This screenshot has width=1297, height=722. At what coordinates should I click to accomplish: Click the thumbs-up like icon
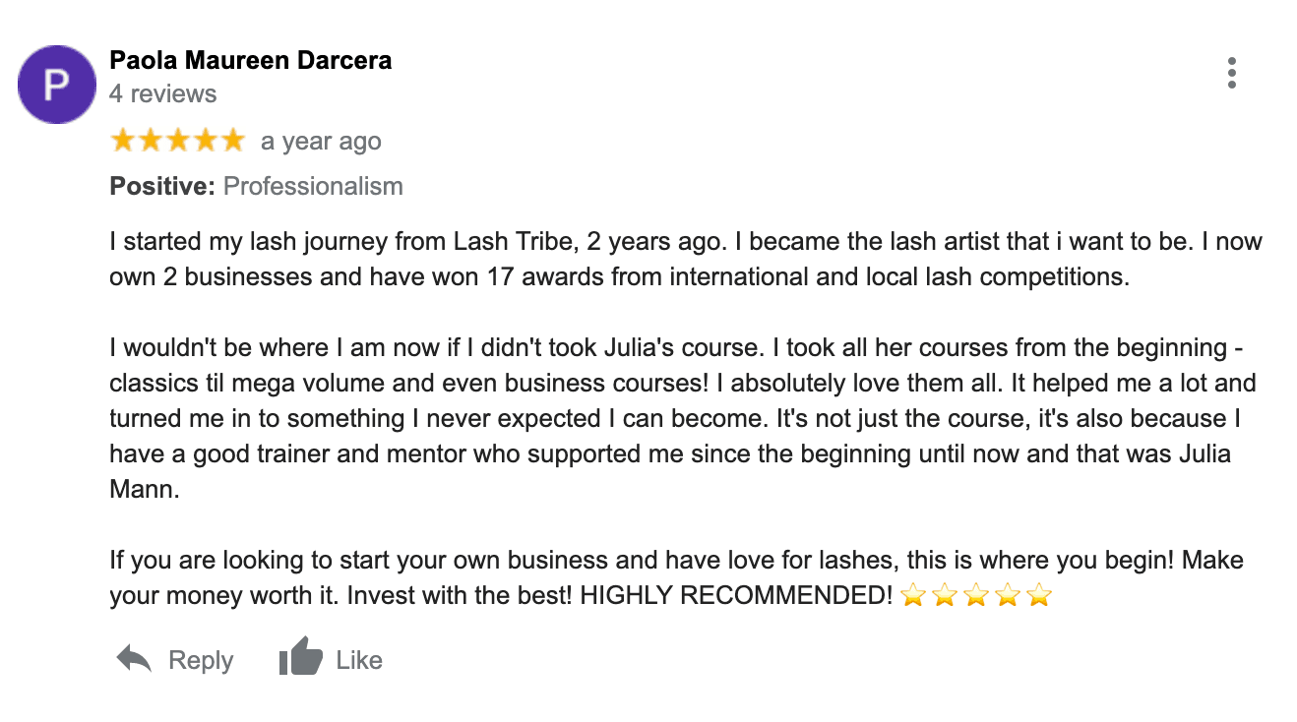coord(300,657)
